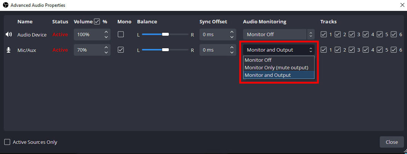Increase Mic/Aux sync offset
407x154 pixels.
(x=232, y=47)
